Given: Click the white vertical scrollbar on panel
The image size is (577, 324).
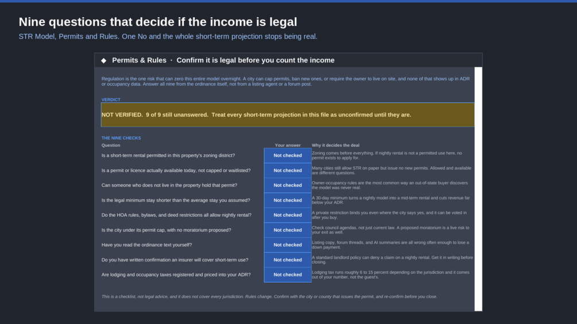Looking at the screenshot, I should 478,189.
